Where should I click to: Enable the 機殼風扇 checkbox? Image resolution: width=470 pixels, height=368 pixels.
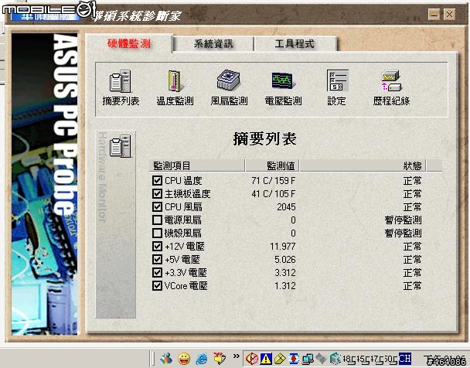(157, 233)
